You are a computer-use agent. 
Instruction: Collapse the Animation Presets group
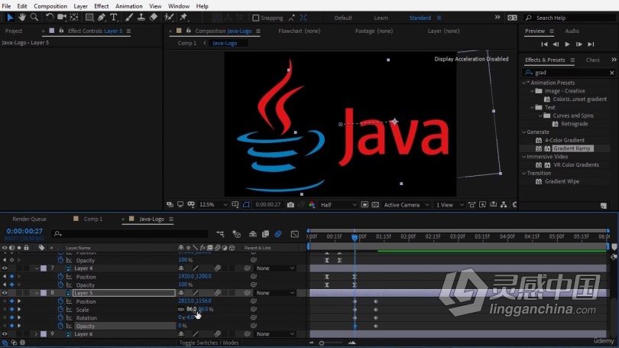click(524, 83)
